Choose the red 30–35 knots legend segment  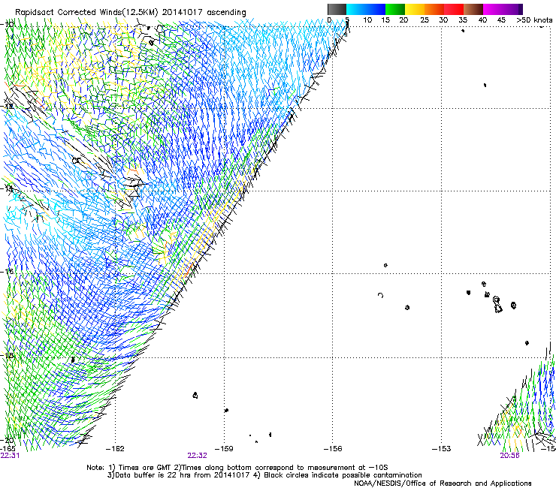(454, 9)
